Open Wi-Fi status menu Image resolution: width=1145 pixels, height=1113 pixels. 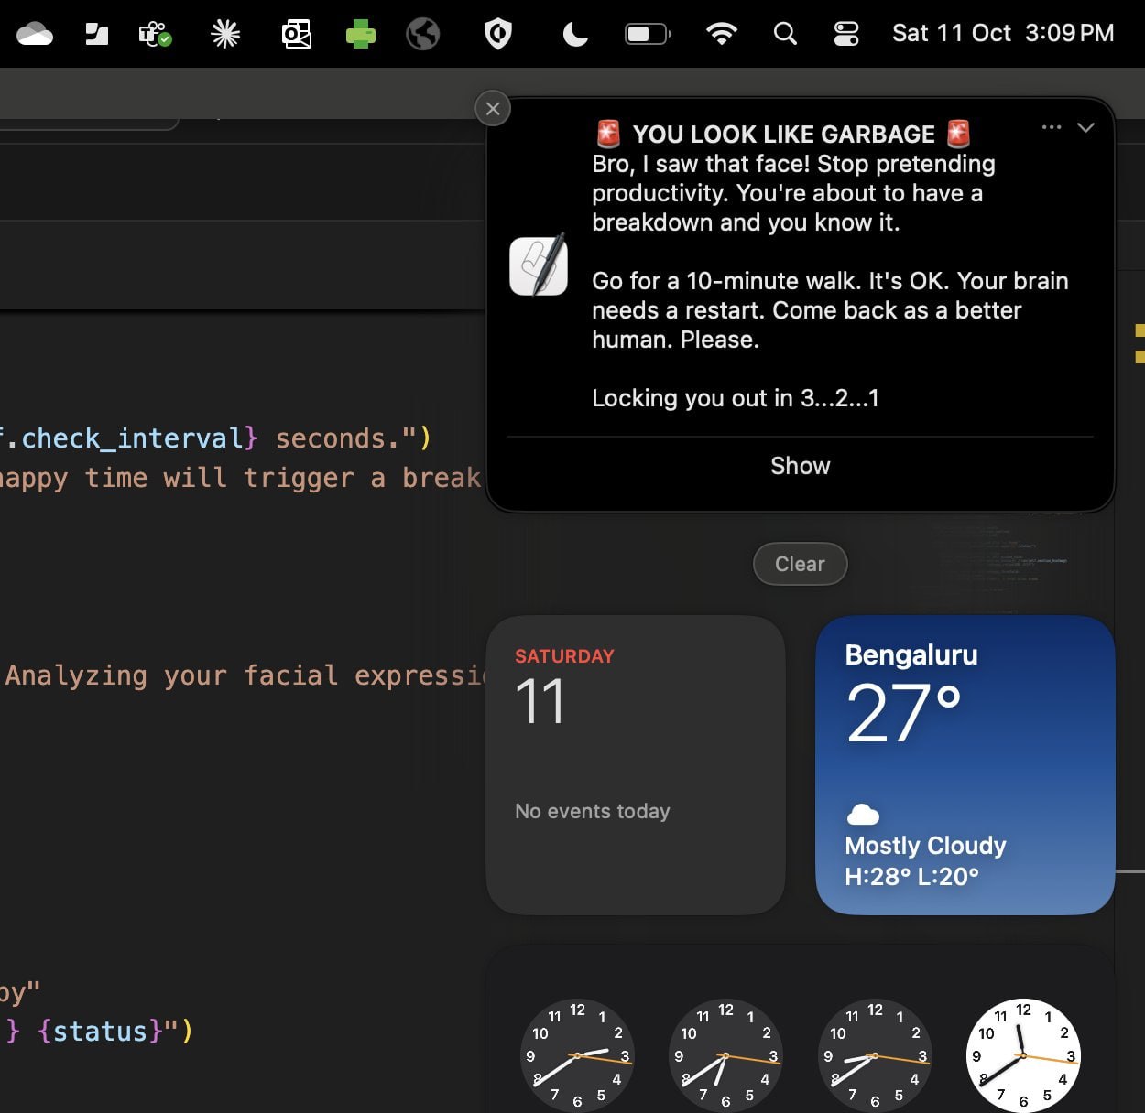(x=722, y=34)
